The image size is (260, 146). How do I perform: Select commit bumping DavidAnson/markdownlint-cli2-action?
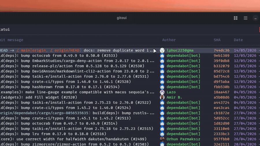click(77, 71)
